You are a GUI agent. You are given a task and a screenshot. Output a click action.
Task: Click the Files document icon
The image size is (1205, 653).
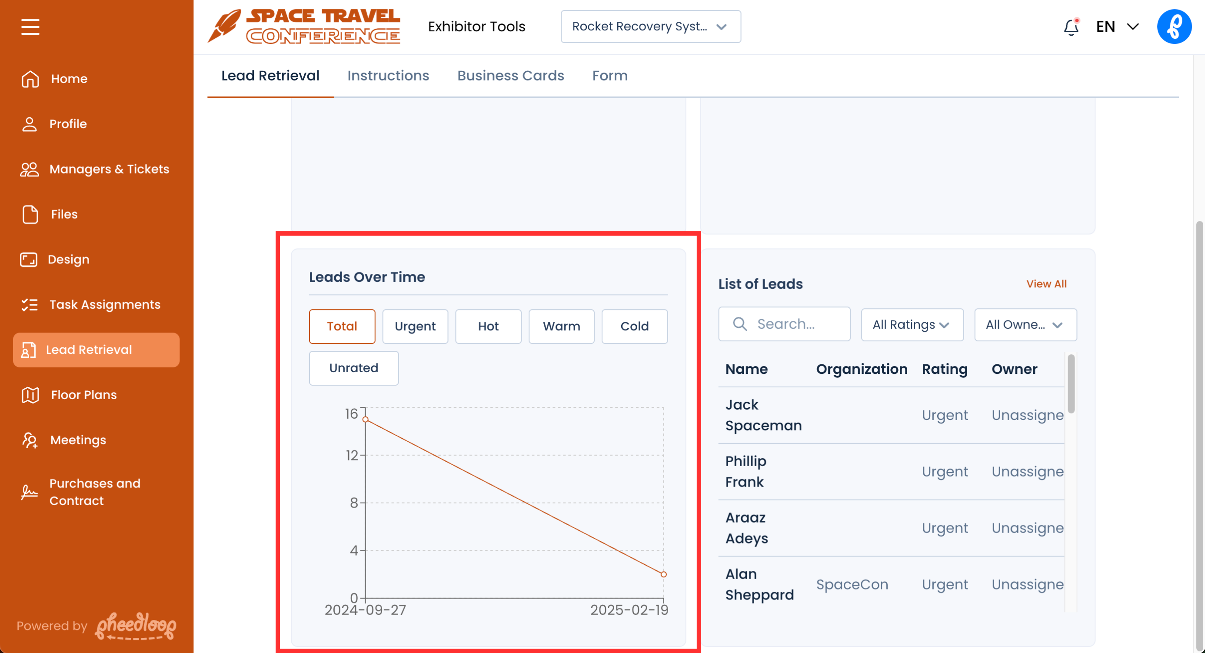30,214
